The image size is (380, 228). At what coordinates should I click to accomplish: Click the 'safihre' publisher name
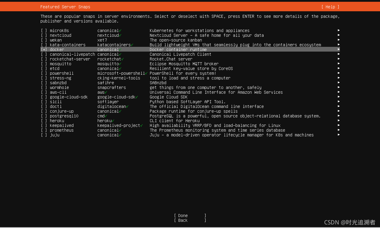click(x=106, y=83)
